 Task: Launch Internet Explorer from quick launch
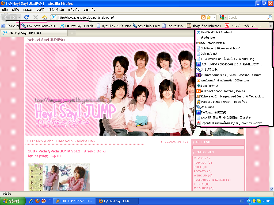point(31,201)
